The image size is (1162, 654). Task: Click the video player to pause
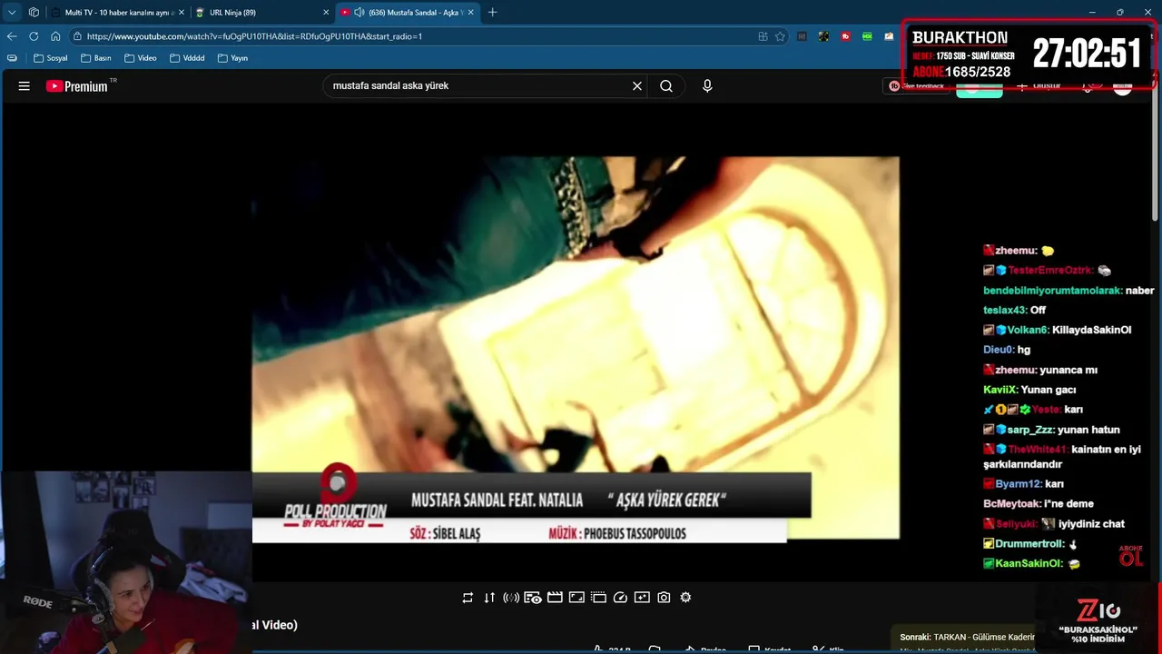[x=576, y=345]
